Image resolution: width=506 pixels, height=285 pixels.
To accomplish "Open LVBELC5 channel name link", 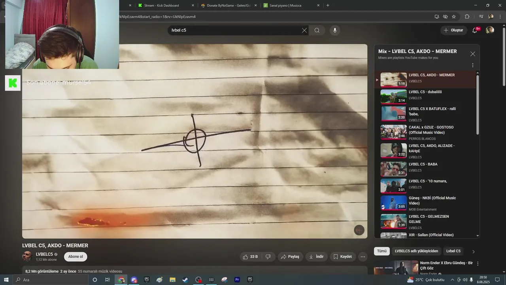I will click(x=44, y=254).
